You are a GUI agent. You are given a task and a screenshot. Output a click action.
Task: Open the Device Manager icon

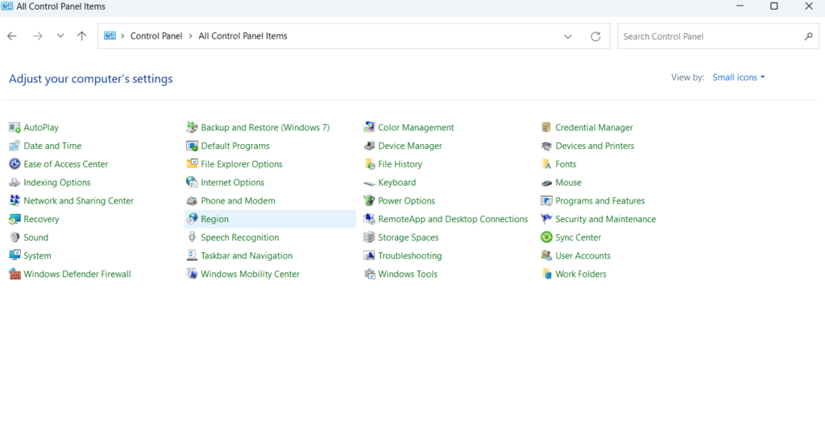coord(369,146)
